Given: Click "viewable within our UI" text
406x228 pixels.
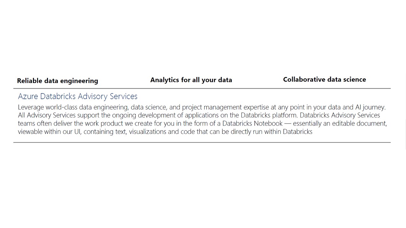Looking at the screenshot, I should tap(49, 132).
